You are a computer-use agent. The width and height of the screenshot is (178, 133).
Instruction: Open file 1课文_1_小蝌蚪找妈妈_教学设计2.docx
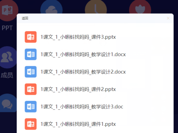[83, 72]
